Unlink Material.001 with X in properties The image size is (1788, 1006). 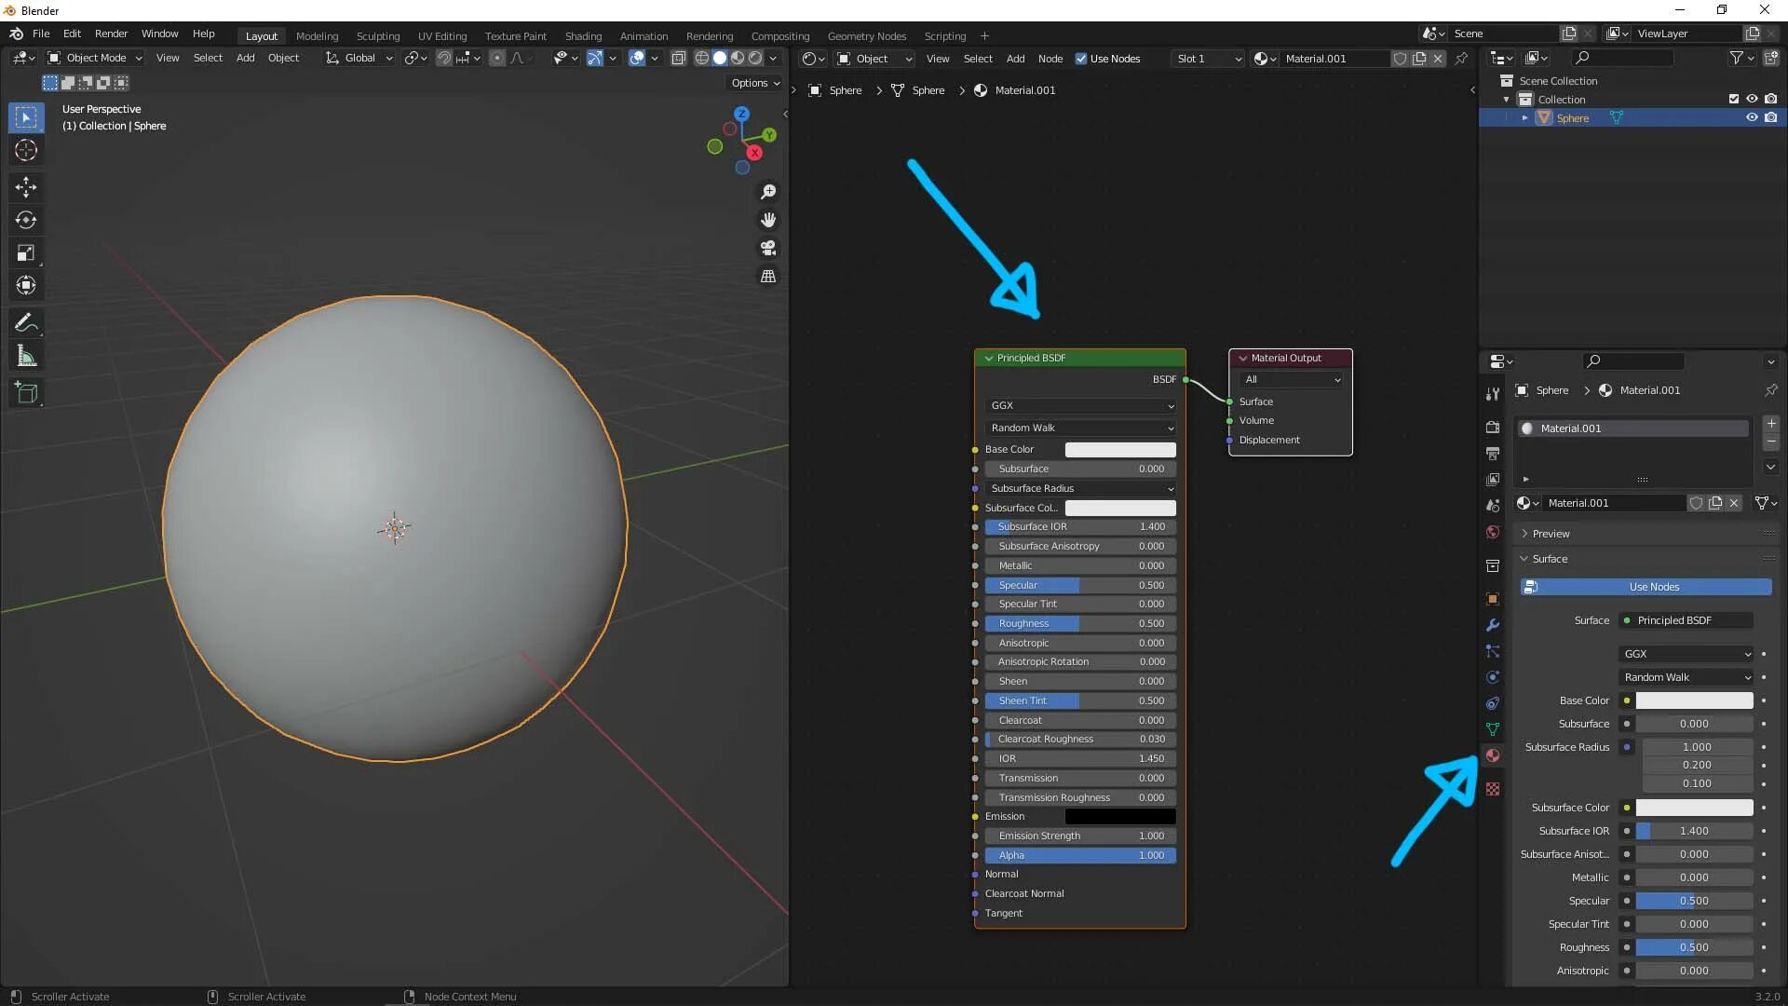(x=1734, y=503)
